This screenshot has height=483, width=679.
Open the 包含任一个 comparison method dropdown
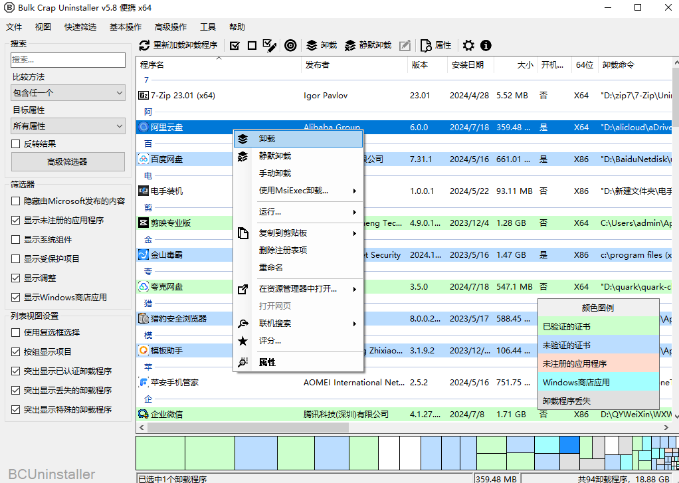click(67, 93)
